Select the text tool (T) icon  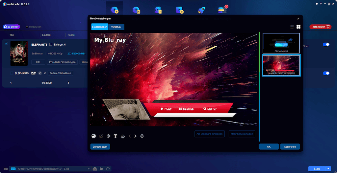click(x=116, y=136)
